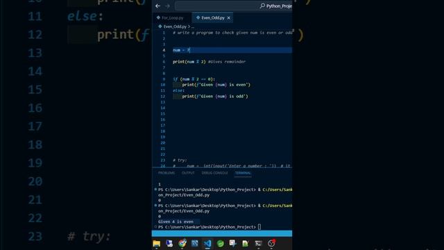Viewport: 444px width, 250px height.
Task: Click the breadcrumb ellipsis after Even_Odd.py
Action: 193,26
